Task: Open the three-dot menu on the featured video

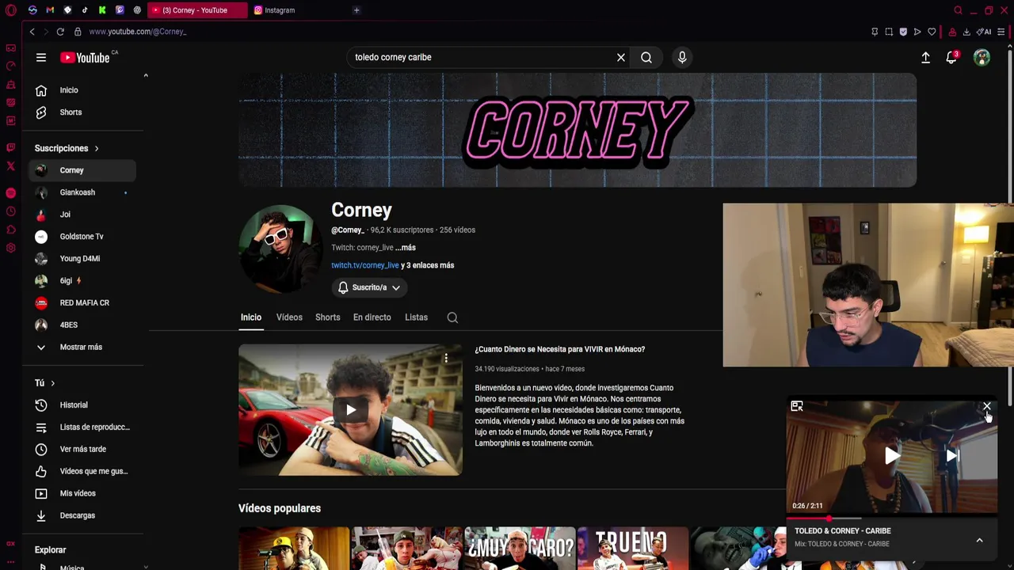Action: tap(446, 359)
